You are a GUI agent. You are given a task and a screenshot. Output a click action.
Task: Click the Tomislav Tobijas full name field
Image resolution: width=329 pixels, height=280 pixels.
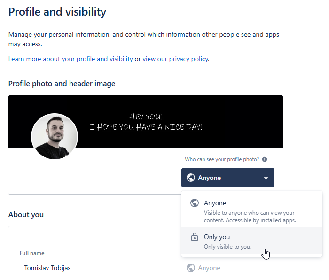(47, 268)
